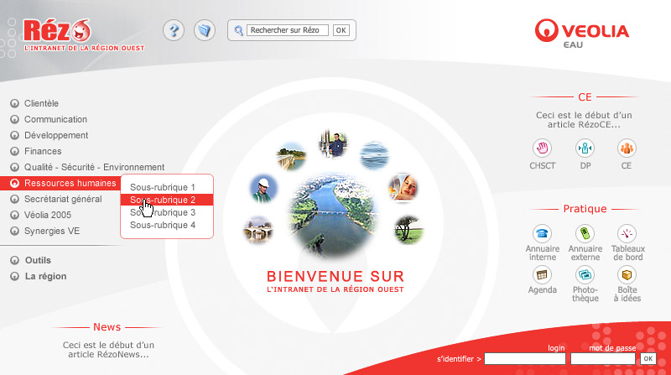Screen dimensions: 671x375
Task: Open the Photothèque icon
Action: [x=585, y=275]
